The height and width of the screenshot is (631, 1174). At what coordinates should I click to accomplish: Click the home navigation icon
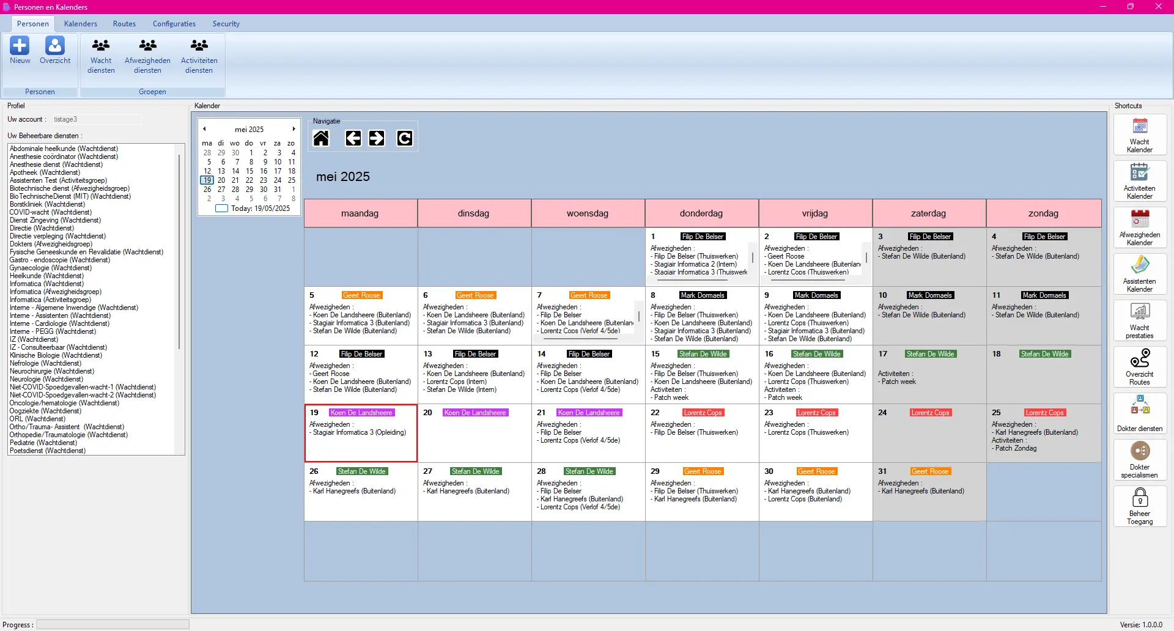pos(321,139)
